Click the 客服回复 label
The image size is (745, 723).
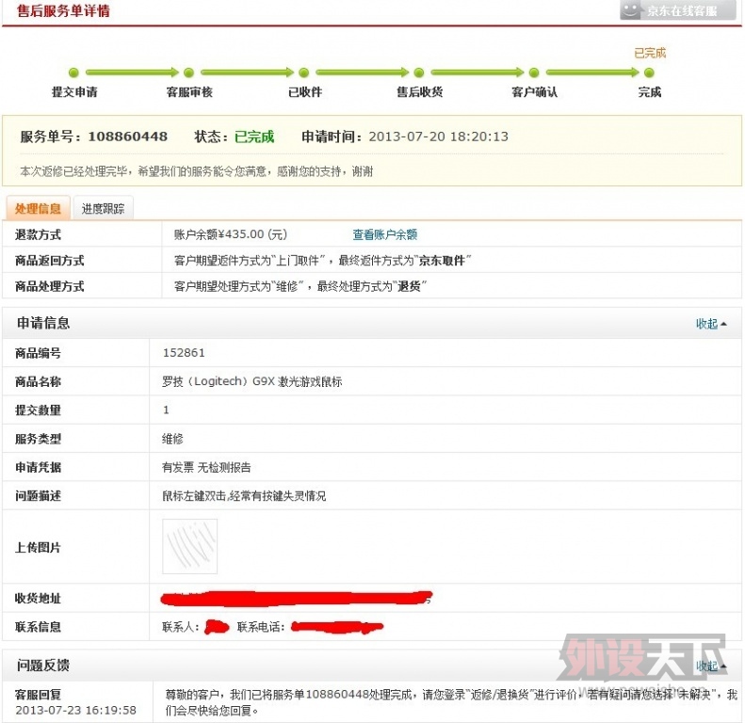pyautogui.click(x=38, y=695)
